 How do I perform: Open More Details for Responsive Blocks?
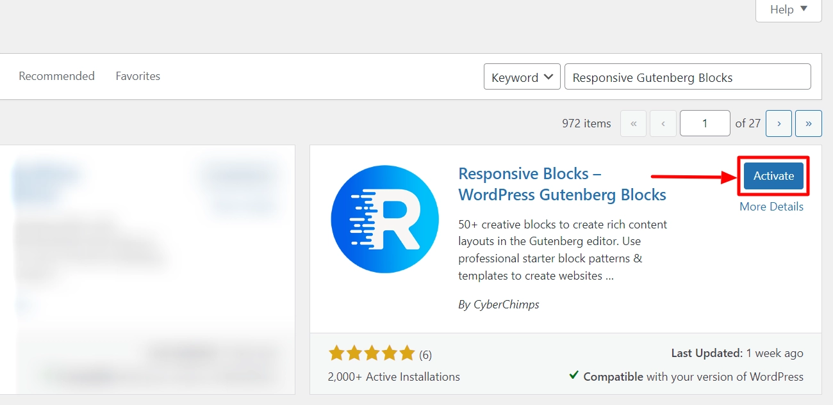(x=771, y=207)
